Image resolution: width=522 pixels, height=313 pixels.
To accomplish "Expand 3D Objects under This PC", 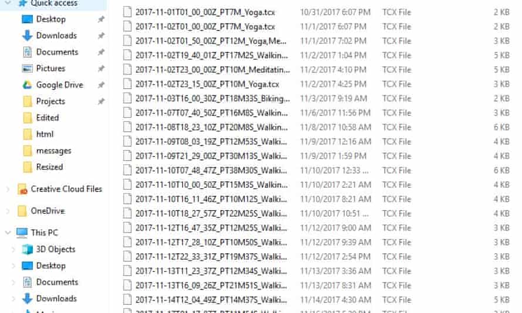I will [x=13, y=249].
